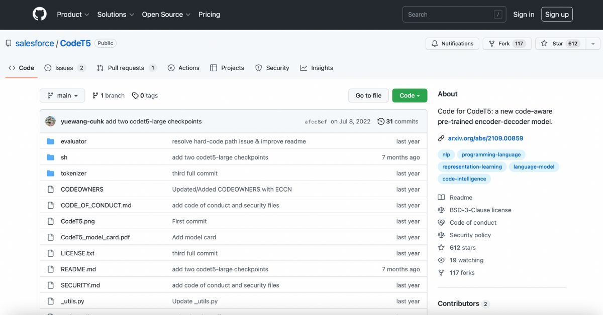Click the link icon beside the arxiv URL

click(442, 138)
